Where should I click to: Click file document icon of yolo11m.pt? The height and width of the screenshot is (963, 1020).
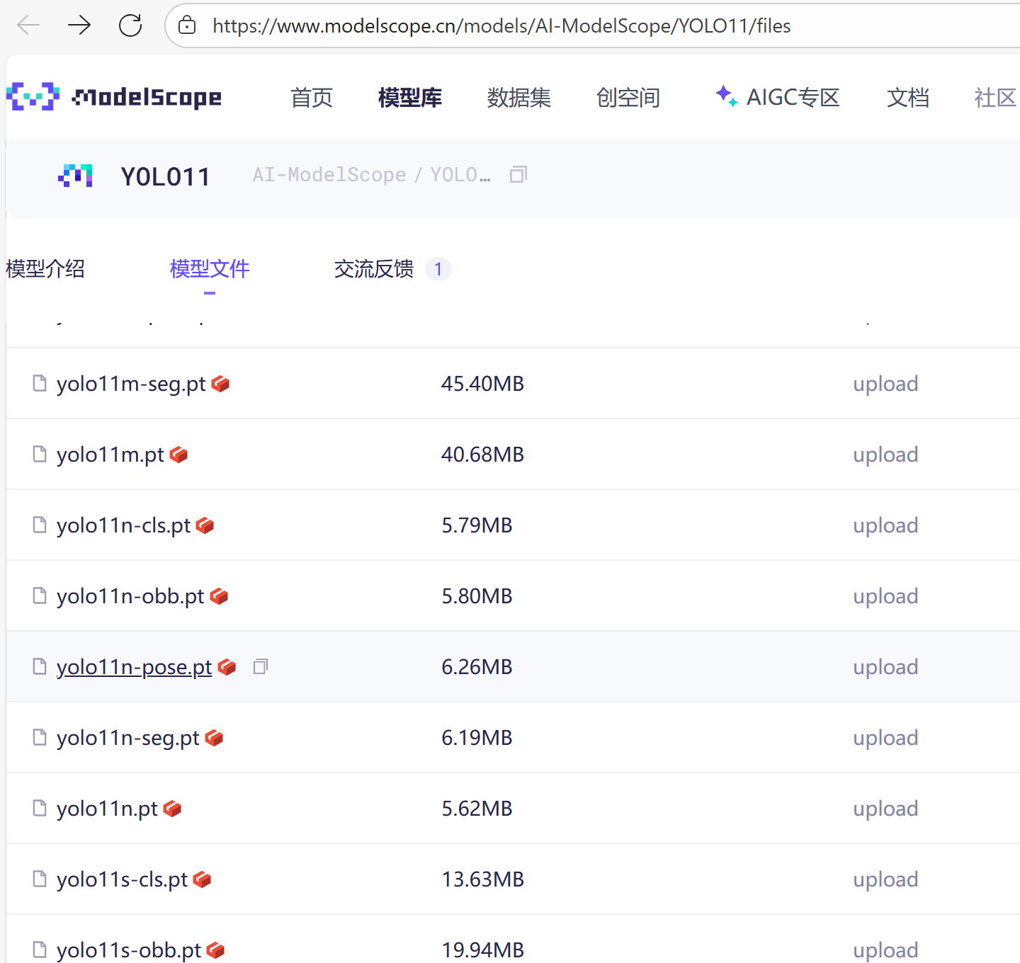coord(40,454)
